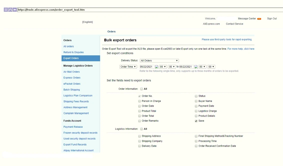
Task: Check Order Information All checkbox
Action: pyautogui.click(x=142, y=89)
